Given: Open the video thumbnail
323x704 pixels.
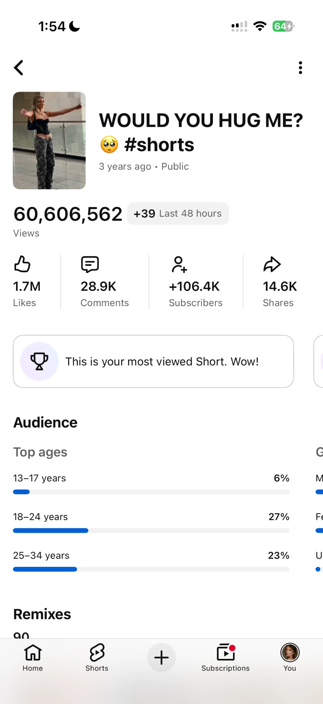Looking at the screenshot, I should click(49, 140).
